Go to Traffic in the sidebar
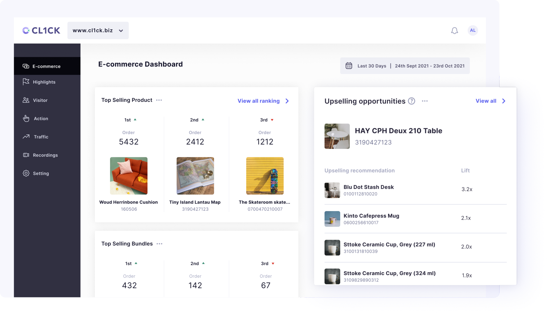The image size is (549, 316). click(x=41, y=137)
